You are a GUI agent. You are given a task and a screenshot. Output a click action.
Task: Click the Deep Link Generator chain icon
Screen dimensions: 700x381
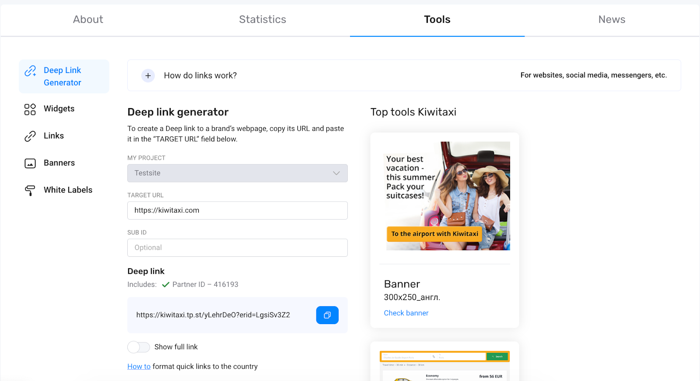30,71
